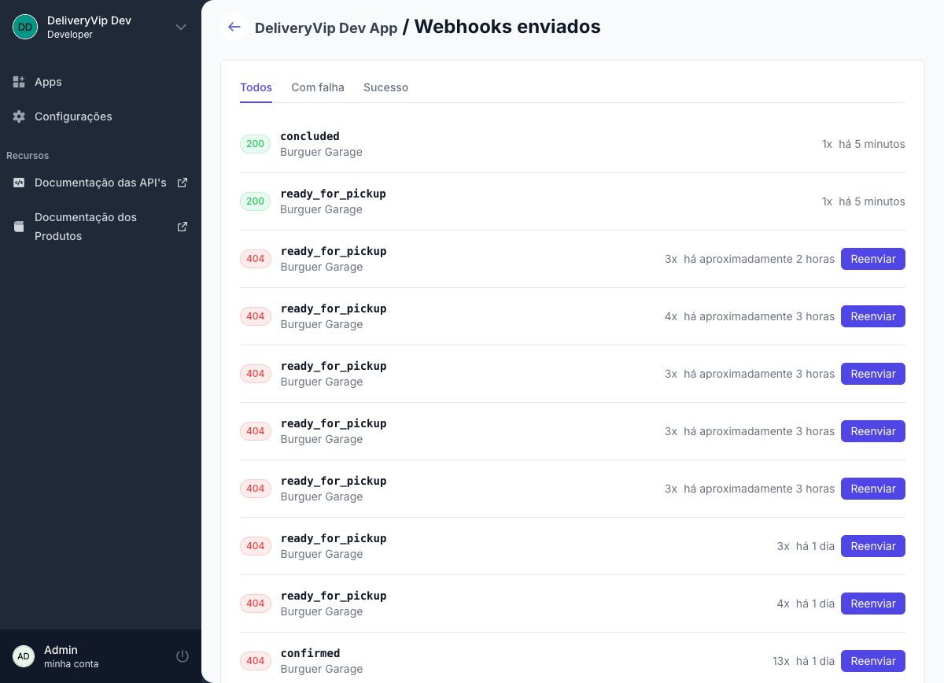Viewport: 944px width, 683px height.
Task: Open Documentação das API's link
Action: [x=101, y=183]
